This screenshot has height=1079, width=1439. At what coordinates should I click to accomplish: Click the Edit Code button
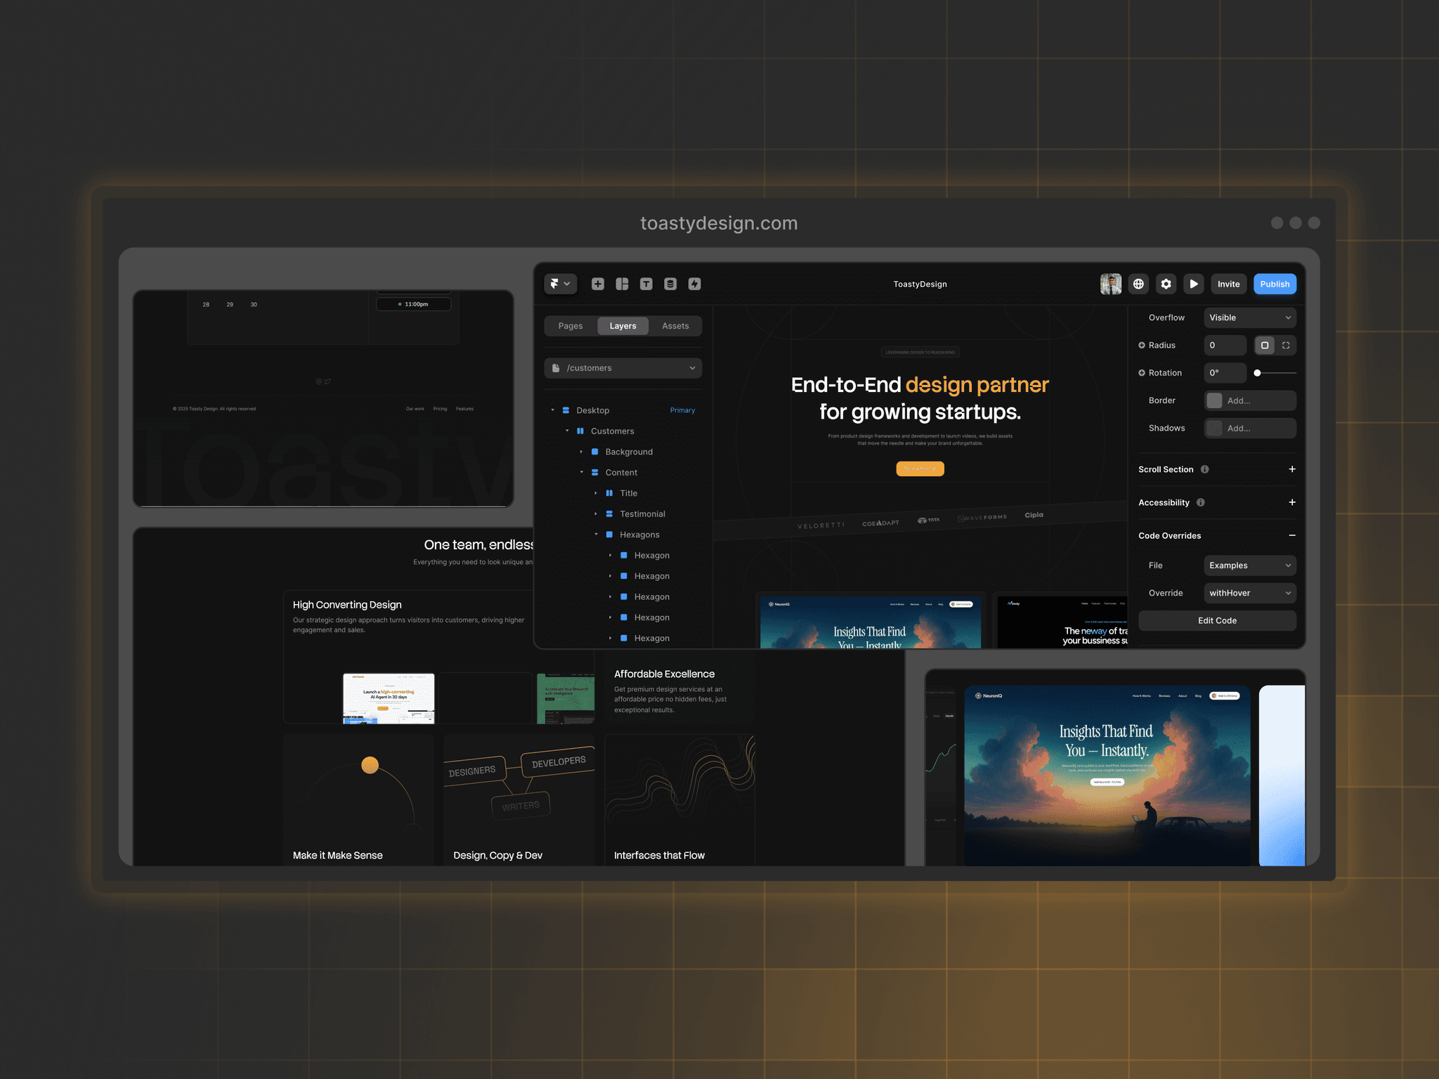pyautogui.click(x=1217, y=620)
